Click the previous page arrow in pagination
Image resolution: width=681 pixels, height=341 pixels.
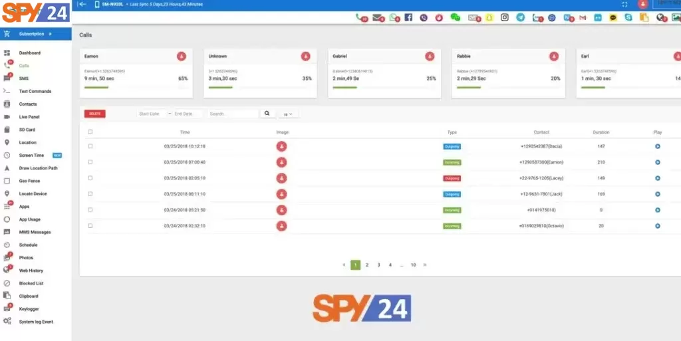(x=344, y=265)
